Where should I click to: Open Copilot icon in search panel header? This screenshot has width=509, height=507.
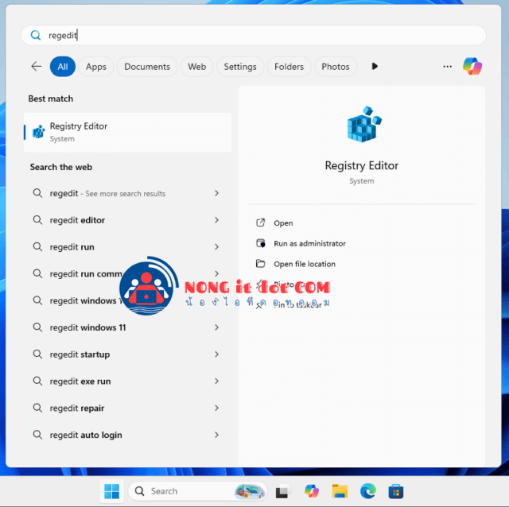click(472, 66)
